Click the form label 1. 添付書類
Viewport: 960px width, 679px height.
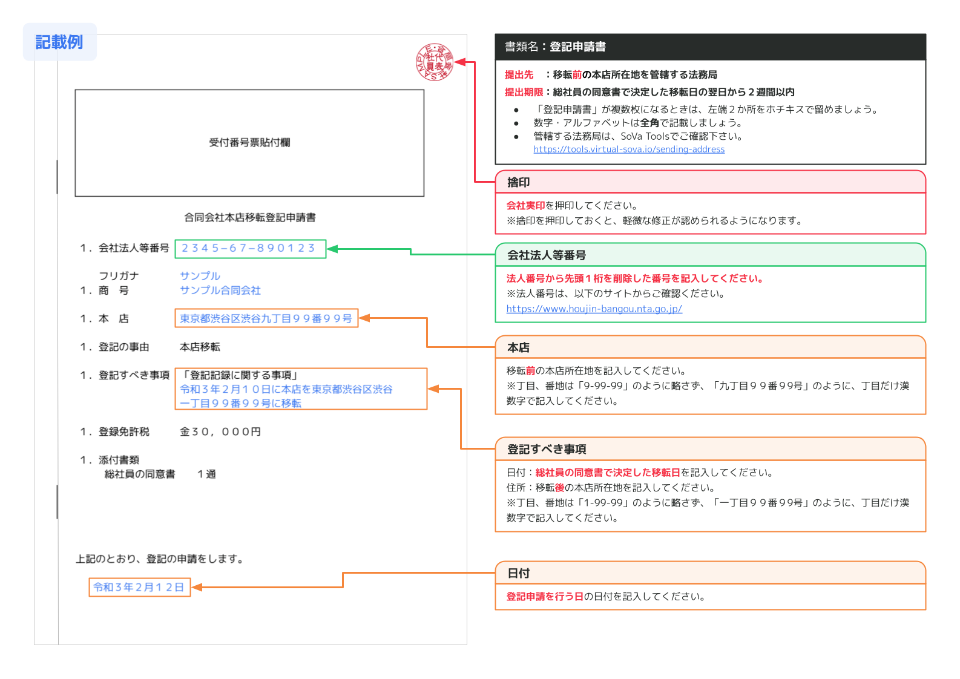pyautogui.click(x=110, y=460)
